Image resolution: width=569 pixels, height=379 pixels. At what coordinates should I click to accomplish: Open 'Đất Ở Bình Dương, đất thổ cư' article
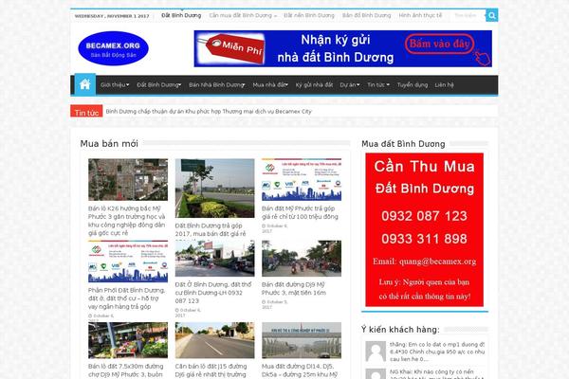click(x=213, y=293)
